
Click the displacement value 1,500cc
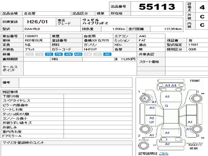[x=119, y=29]
